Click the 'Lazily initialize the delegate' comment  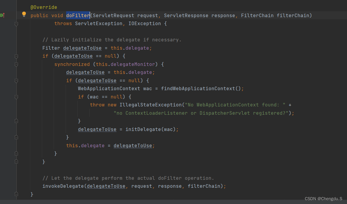point(112,40)
